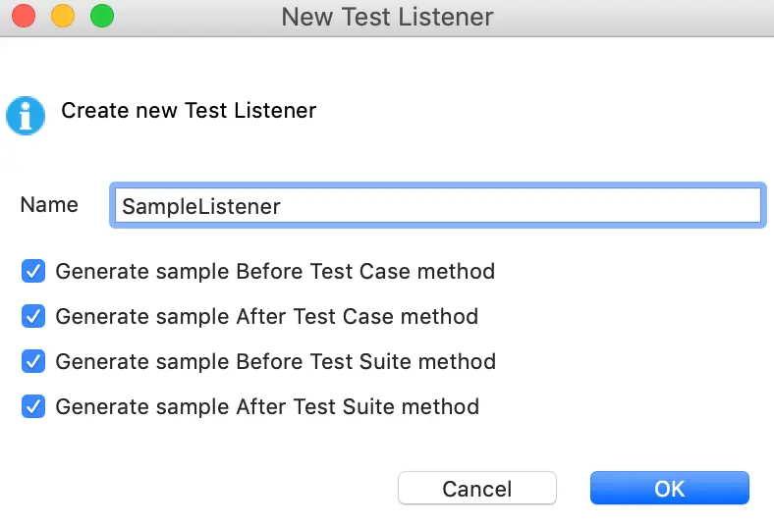Click the "Create new Test Listener" heading text
The image size is (774, 526).
[189, 110]
